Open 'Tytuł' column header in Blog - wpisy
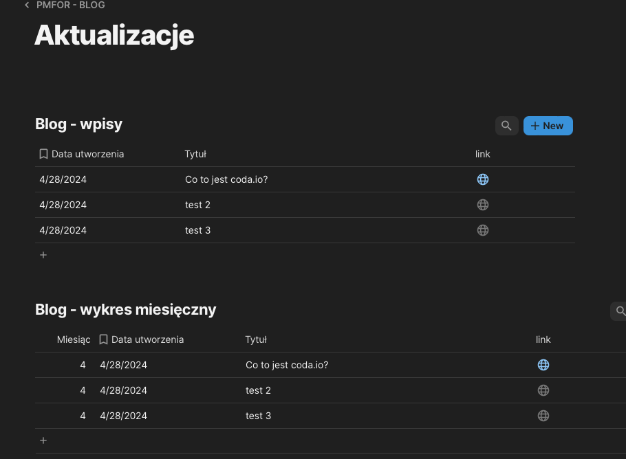Viewport: 626px width, 459px height. click(x=196, y=154)
